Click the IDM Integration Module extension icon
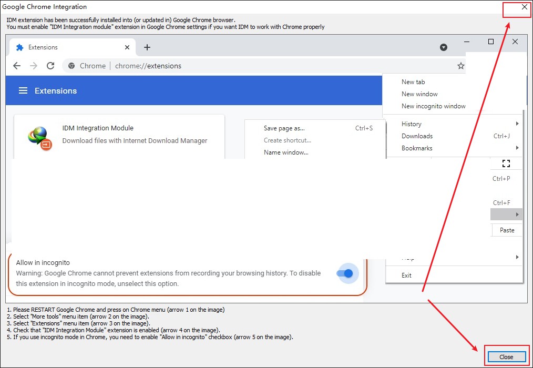 [40, 138]
